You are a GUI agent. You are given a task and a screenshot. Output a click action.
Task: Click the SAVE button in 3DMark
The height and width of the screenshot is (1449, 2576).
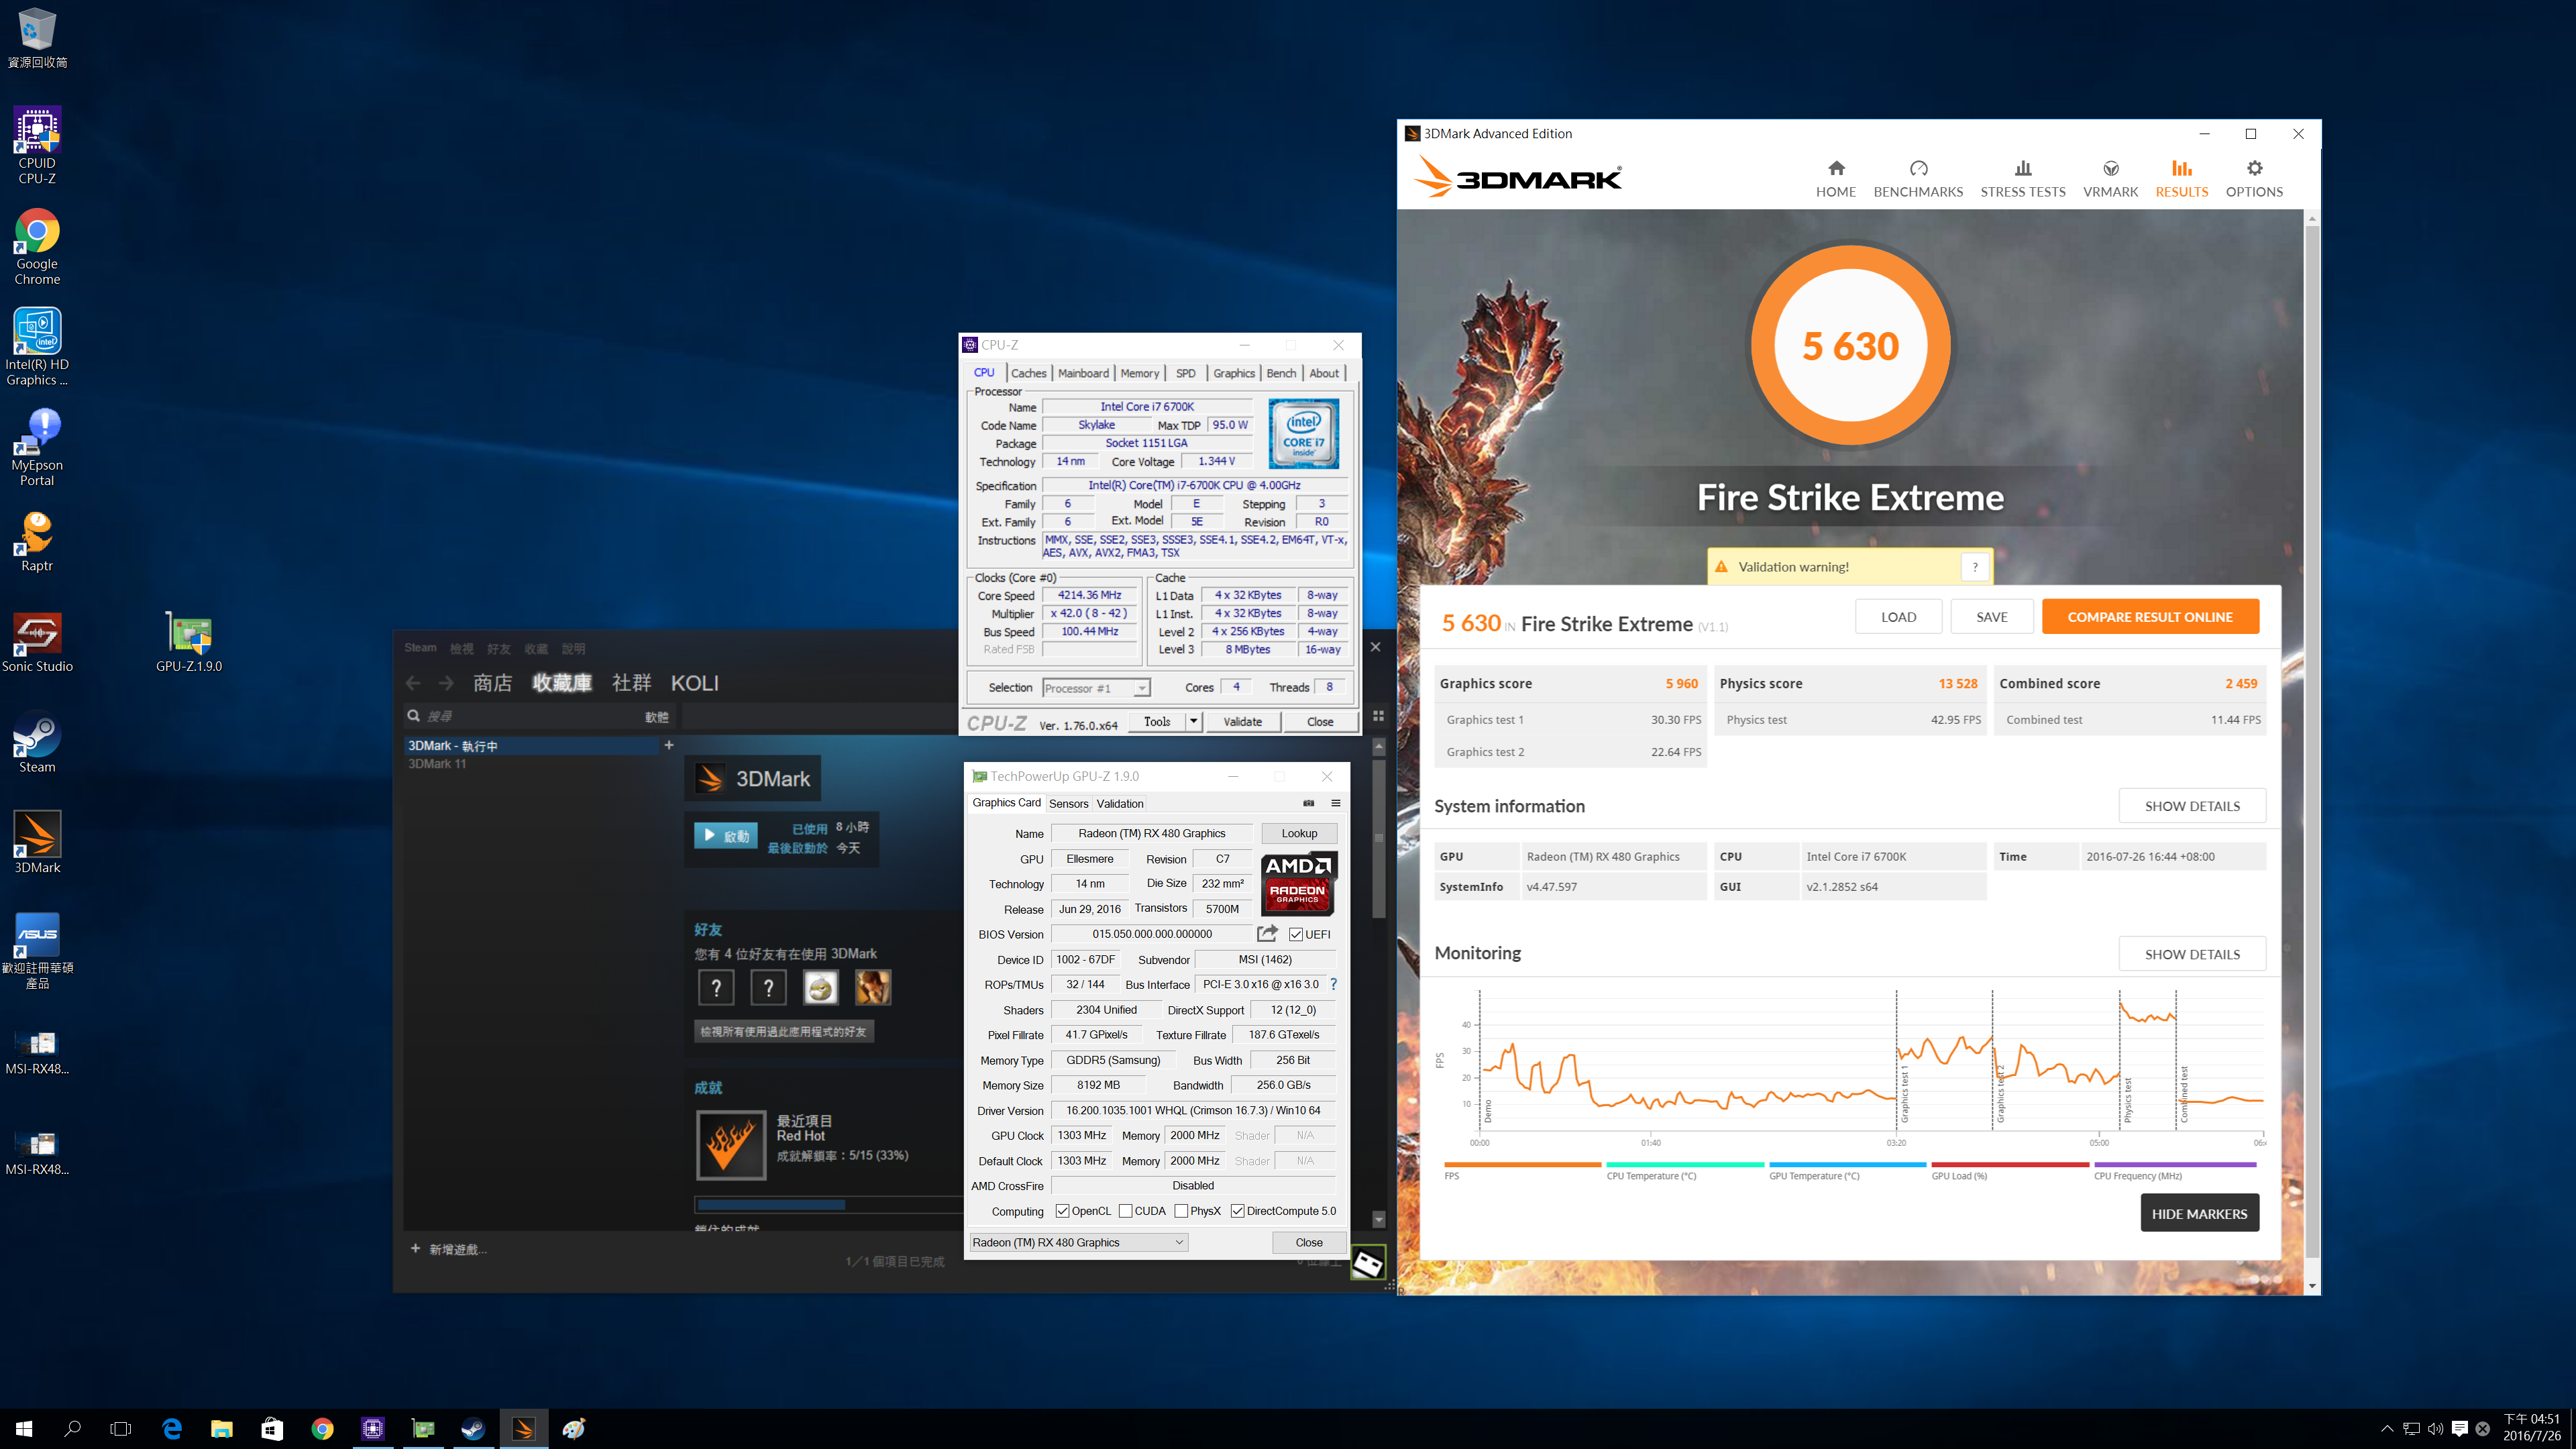point(1991,617)
